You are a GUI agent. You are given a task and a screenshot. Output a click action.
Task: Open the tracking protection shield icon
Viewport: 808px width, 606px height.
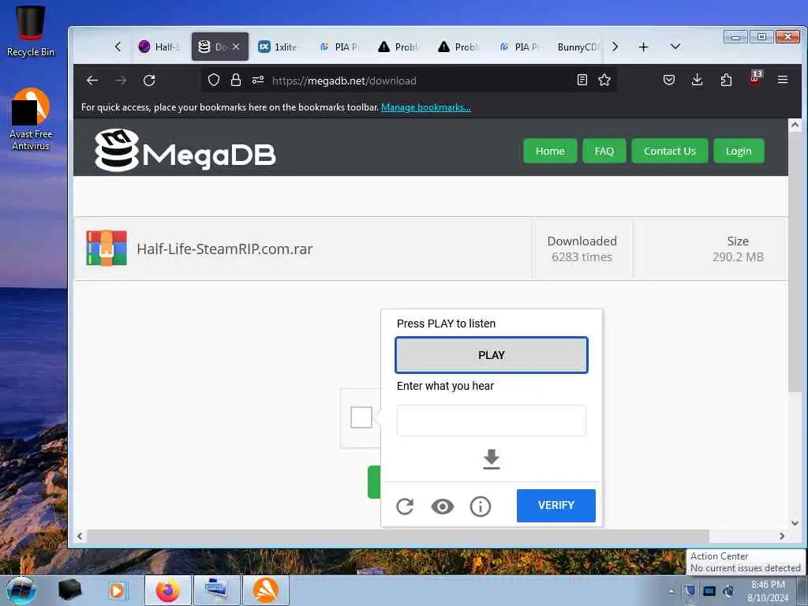point(214,80)
